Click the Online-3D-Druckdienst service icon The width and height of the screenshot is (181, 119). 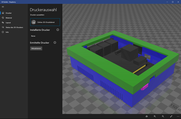tap(34, 22)
